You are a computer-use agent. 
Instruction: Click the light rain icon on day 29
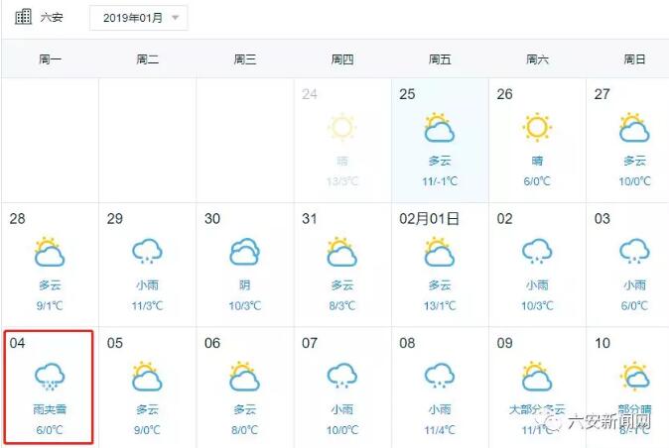pos(147,252)
